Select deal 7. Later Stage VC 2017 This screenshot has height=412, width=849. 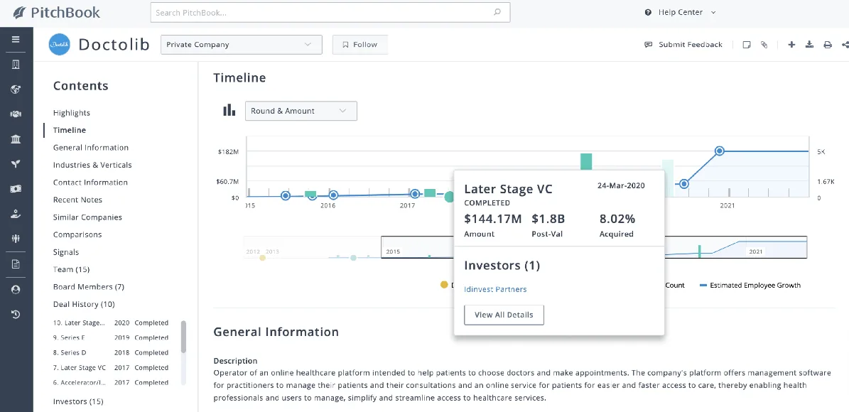(110, 368)
